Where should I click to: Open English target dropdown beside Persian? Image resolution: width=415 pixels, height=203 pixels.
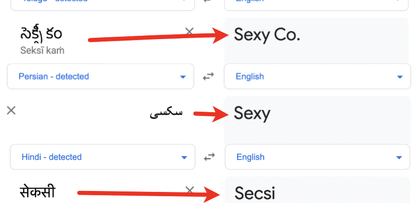click(x=400, y=77)
